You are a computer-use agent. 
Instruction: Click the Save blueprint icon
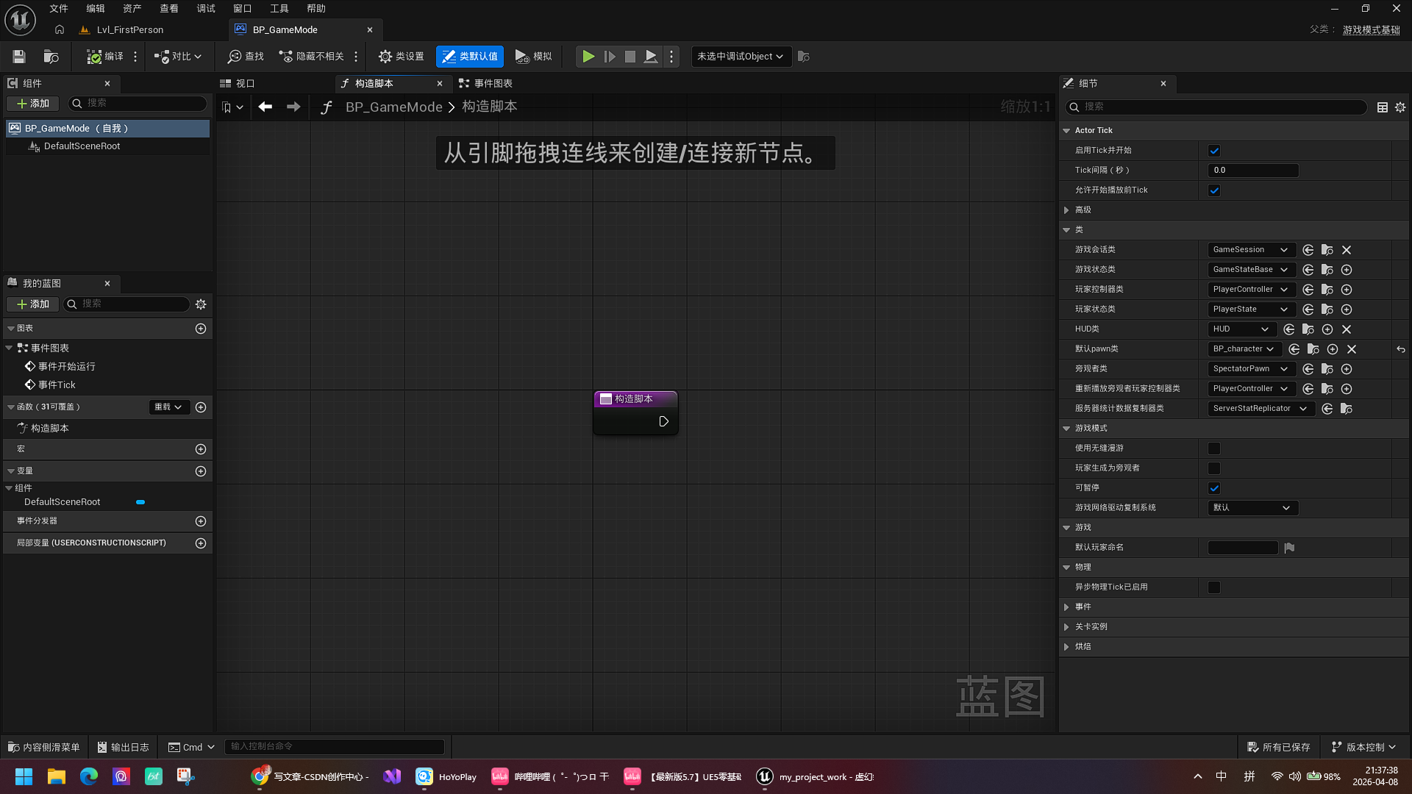click(x=19, y=57)
